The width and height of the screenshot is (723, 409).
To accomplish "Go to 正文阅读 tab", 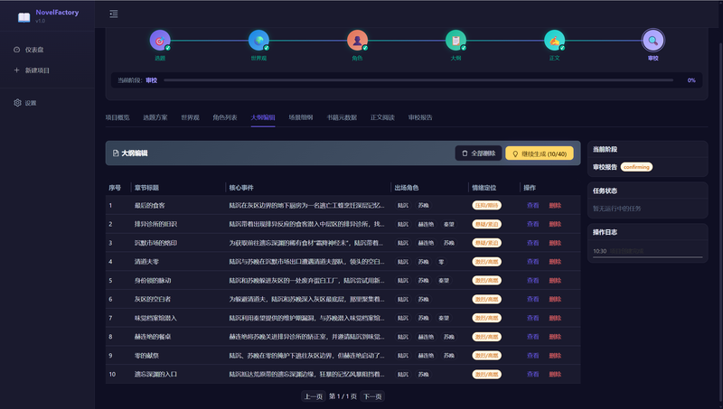I will click(382, 117).
